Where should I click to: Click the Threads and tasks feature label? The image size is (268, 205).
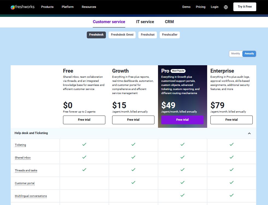(x=26, y=170)
